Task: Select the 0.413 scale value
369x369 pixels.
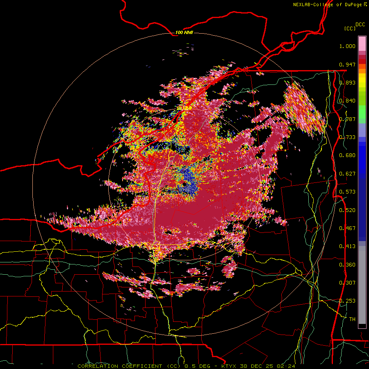Action: (347, 246)
